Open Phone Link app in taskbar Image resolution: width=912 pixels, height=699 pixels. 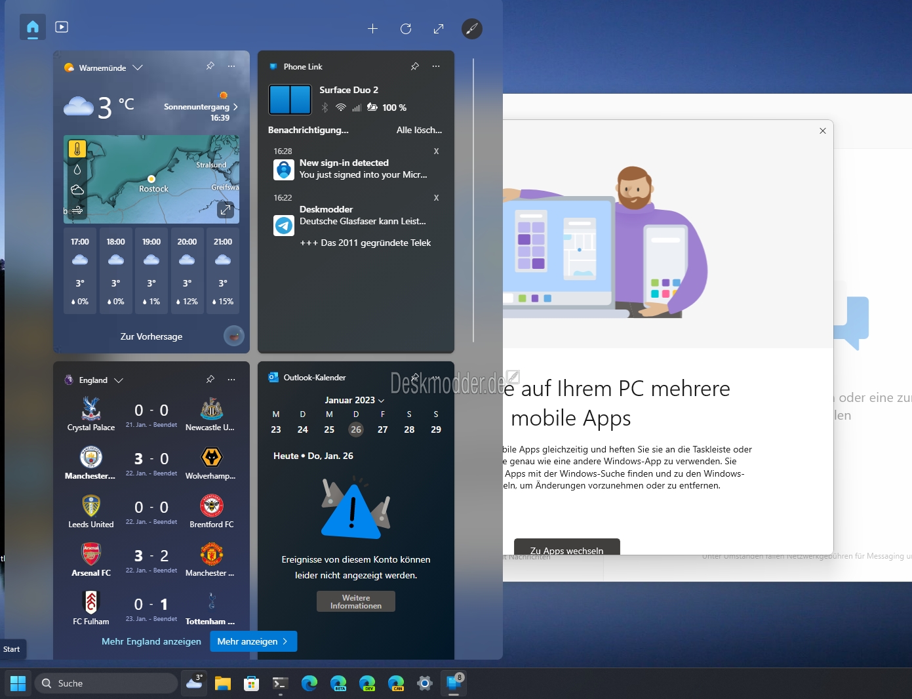point(454,683)
